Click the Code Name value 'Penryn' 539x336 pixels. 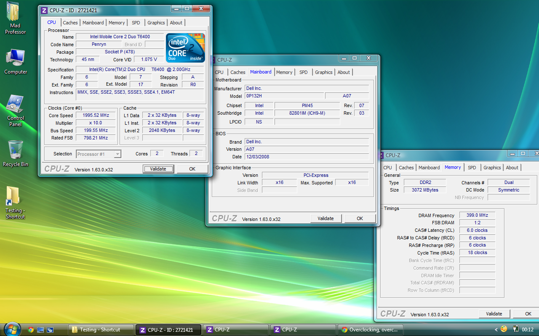pos(99,45)
